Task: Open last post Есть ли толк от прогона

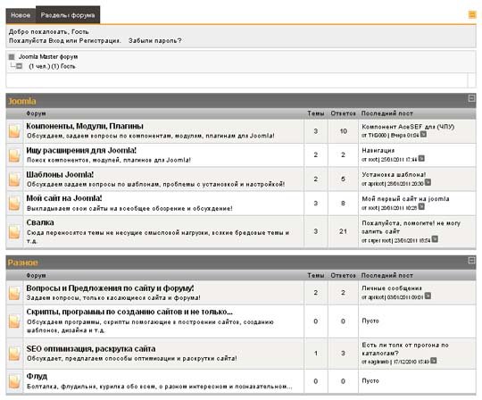Action: pos(405,349)
